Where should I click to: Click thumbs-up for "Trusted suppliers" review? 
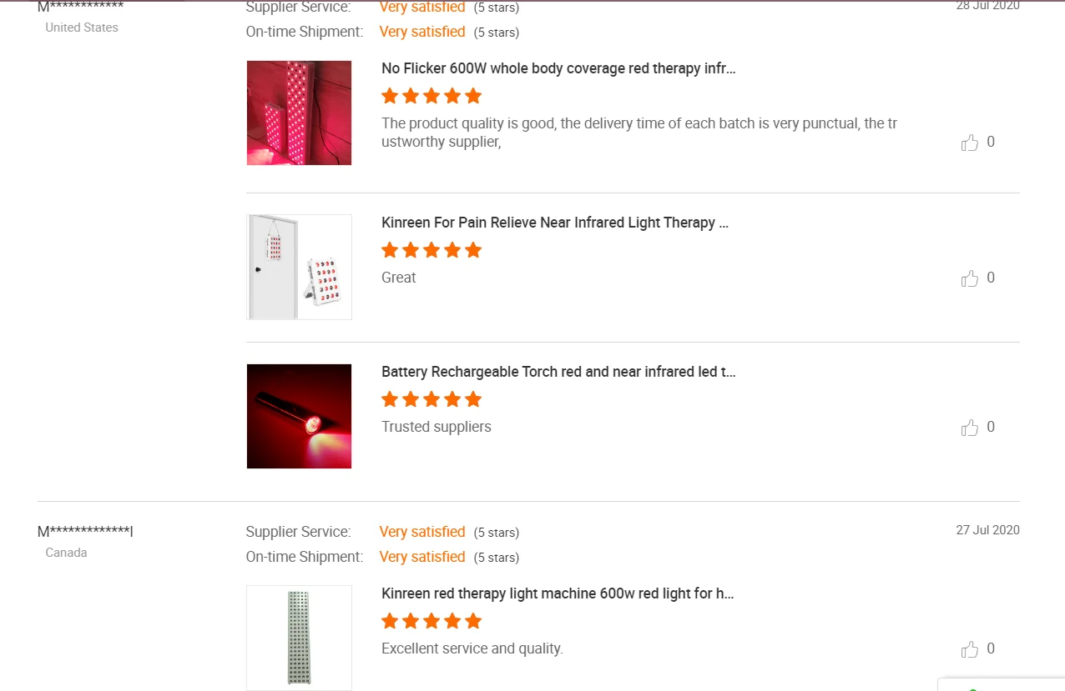pyautogui.click(x=970, y=428)
